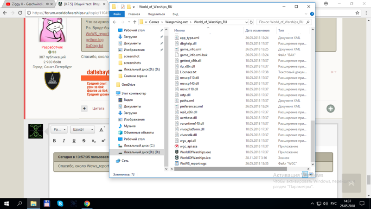Toggle italic in forum editor
Viewport: 371px width, 209px height.
point(64,141)
